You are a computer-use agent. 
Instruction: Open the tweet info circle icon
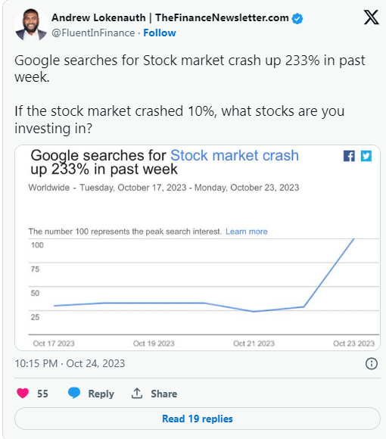(x=372, y=363)
